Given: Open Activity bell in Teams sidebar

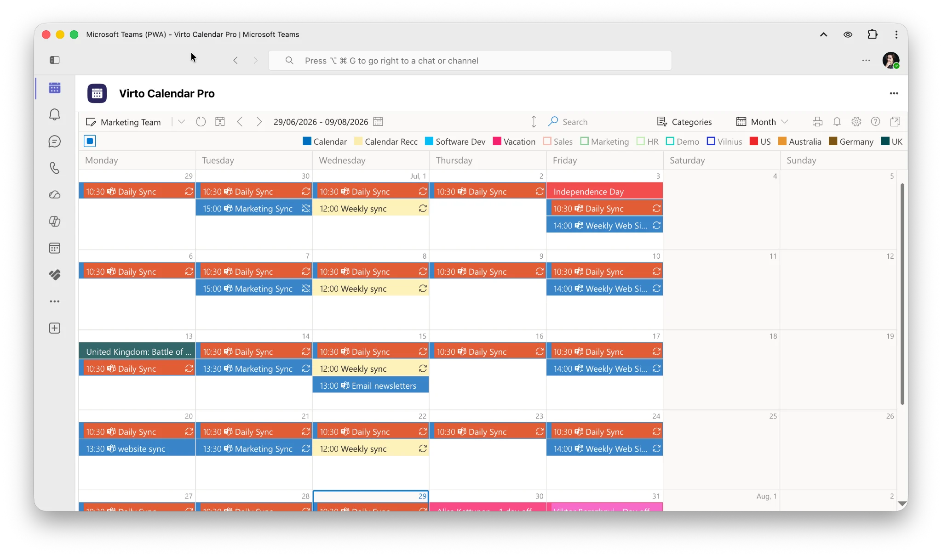Looking at the screenshot, I should click(55, 114).
